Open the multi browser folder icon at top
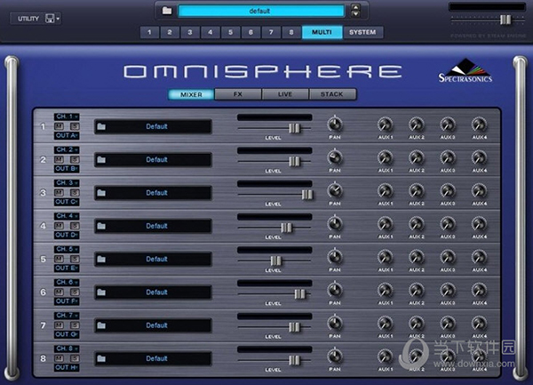 (x=167, y=11)
